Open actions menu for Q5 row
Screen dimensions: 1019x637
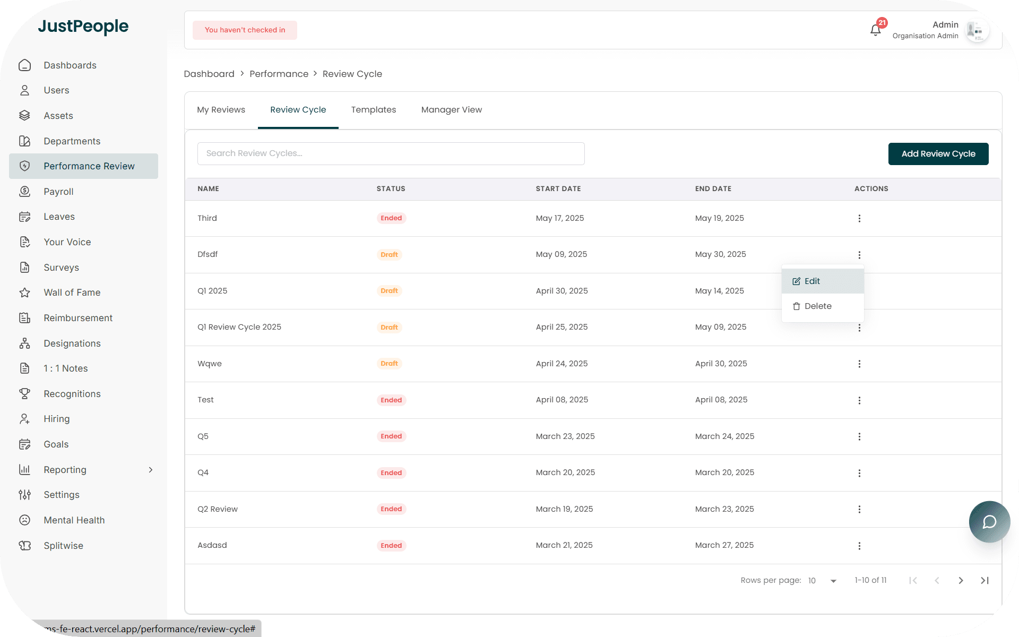tap(859, 436)
